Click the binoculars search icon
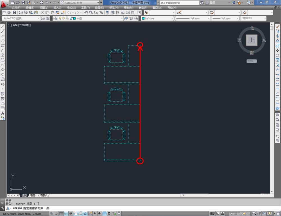Screen dimensions: 281x216 tap(201, 3)
